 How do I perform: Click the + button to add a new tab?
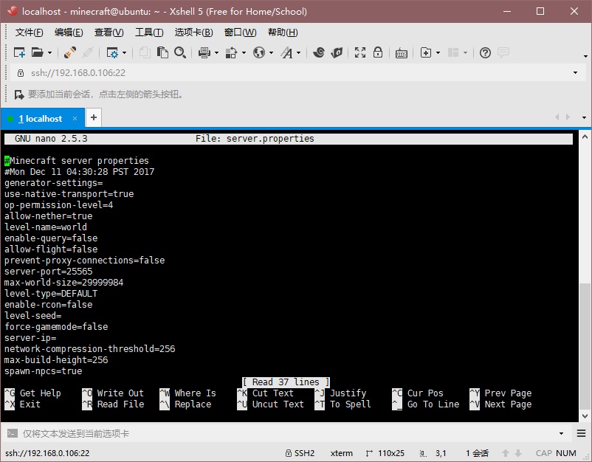coord(93,118)
